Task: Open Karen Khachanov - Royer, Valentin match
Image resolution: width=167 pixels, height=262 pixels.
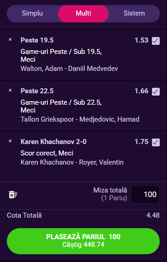Action: tap(72, 162)
